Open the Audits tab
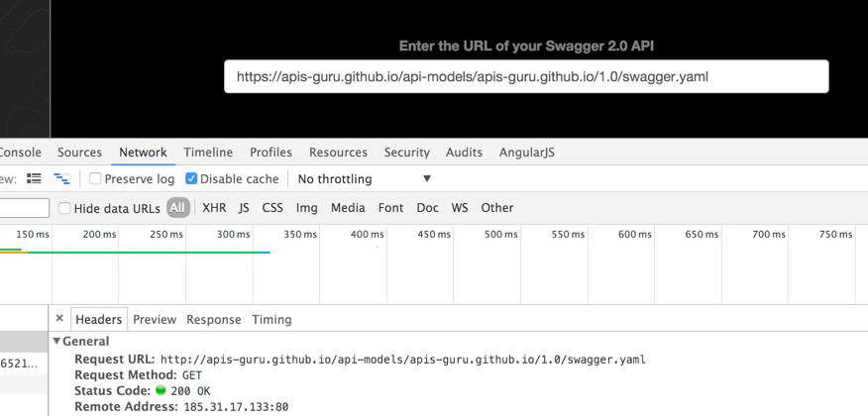 [x=464, y=153]
